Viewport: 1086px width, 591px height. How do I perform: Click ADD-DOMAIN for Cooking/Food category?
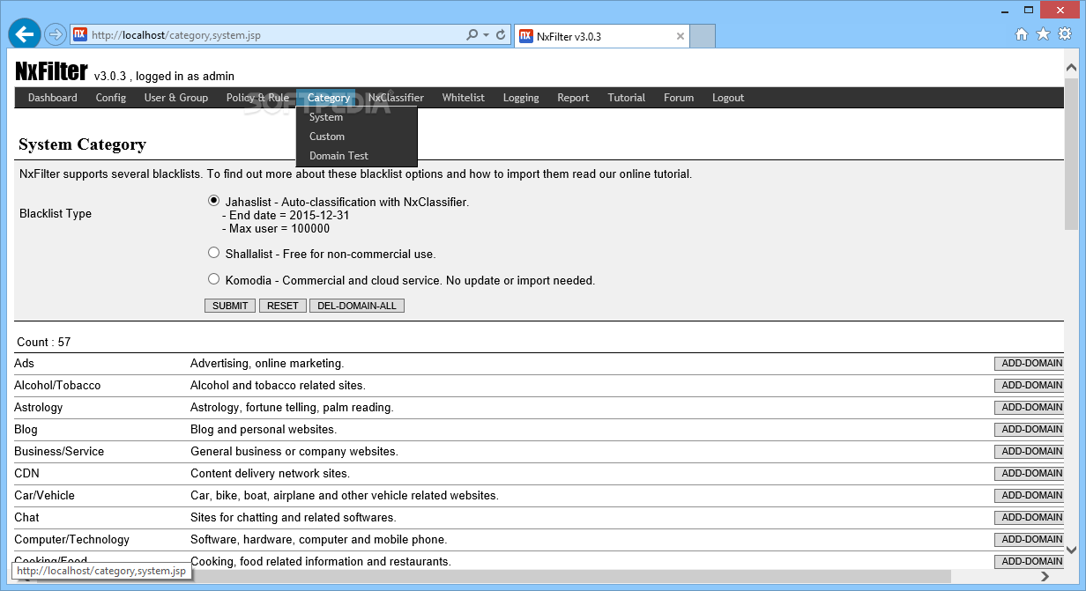[1029, 561]
